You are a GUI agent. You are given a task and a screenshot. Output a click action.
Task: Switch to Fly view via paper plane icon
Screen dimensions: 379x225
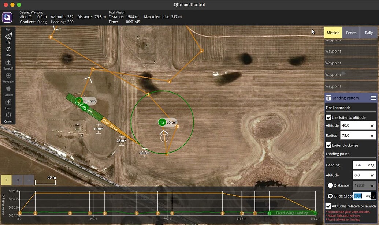tap(8, 36)
